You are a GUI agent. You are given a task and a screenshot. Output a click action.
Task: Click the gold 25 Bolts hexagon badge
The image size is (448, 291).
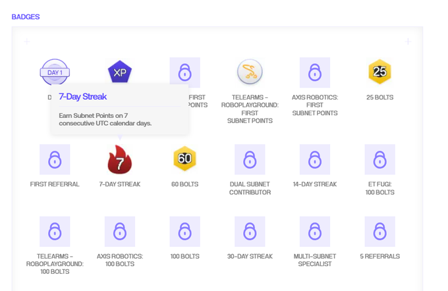[x=379, y=71]
